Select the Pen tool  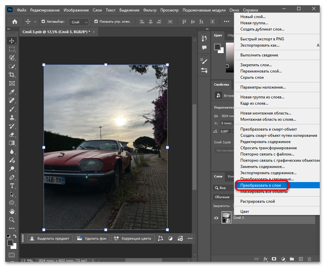pyautogui.click(x=12, y=177)
